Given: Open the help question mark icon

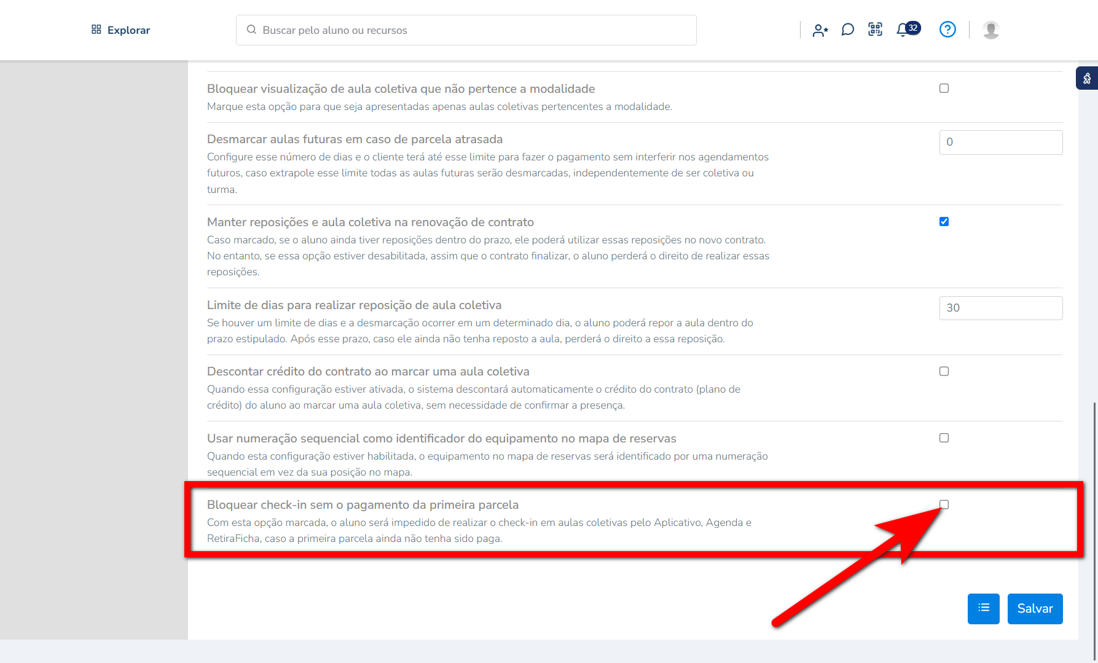Looking at the screenshot, I should click(947, 29).
